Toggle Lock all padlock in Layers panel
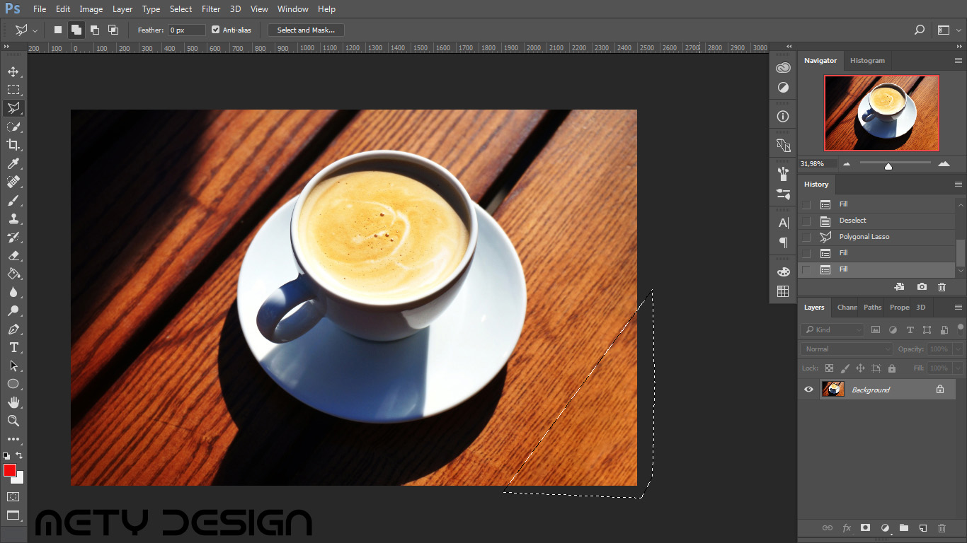Viewport: 967px width, 543px height. (891, 368)
